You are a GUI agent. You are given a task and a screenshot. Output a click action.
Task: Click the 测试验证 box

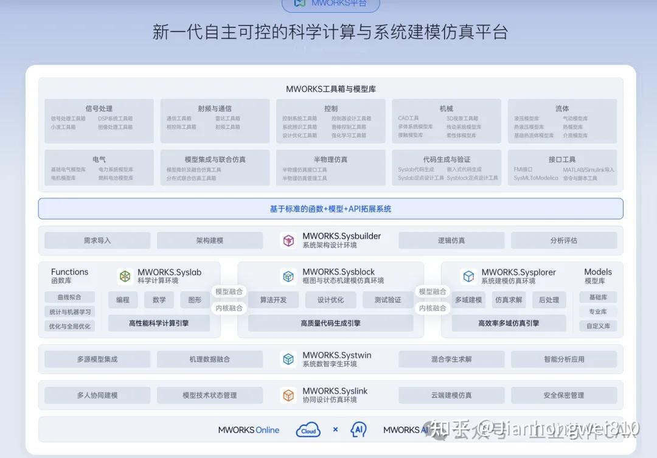(x=388, y=300)
